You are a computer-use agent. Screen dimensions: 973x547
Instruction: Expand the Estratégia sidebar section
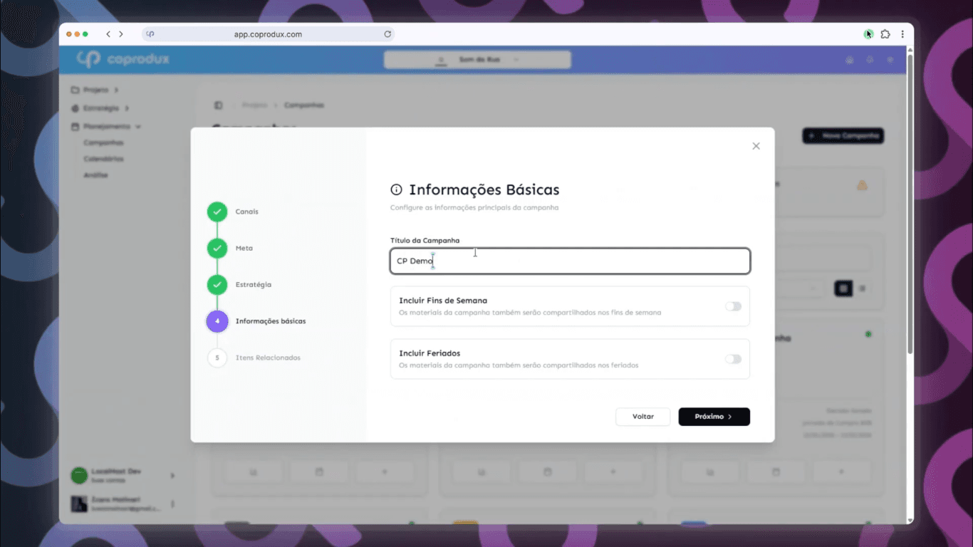coord(100,108)
